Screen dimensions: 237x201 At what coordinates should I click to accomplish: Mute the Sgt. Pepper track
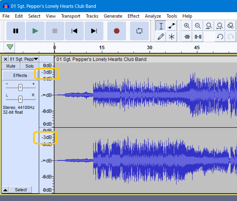11,66
